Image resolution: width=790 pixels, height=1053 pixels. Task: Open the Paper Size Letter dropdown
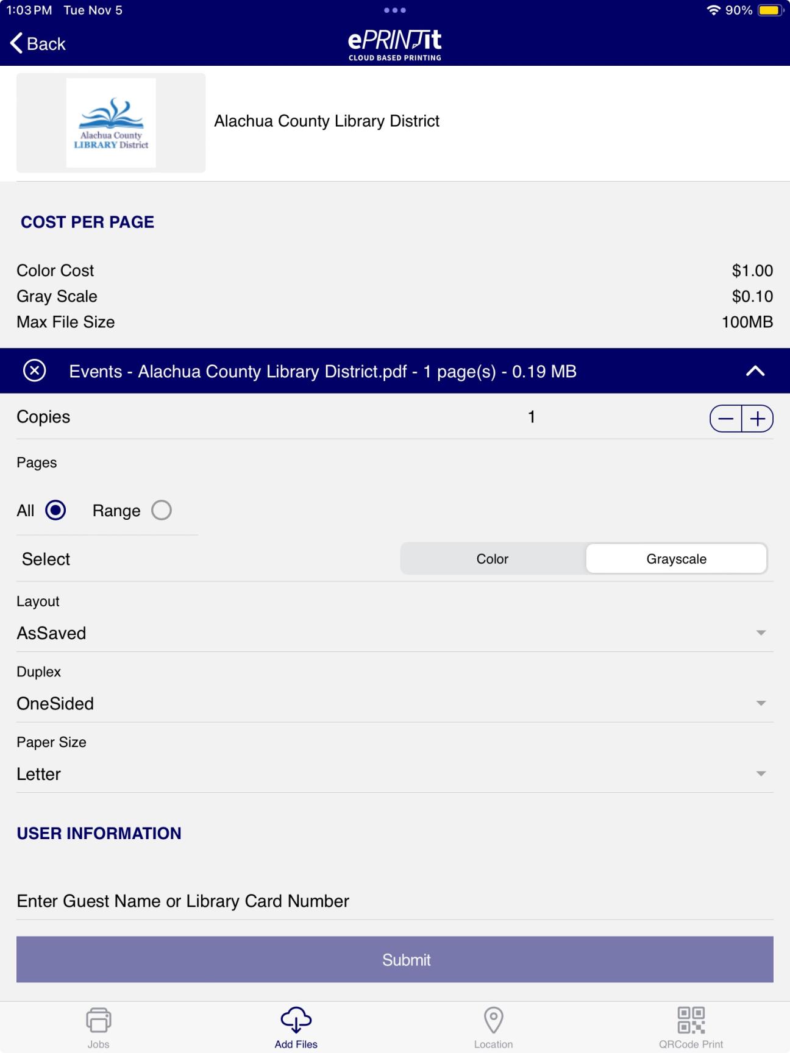395,774
